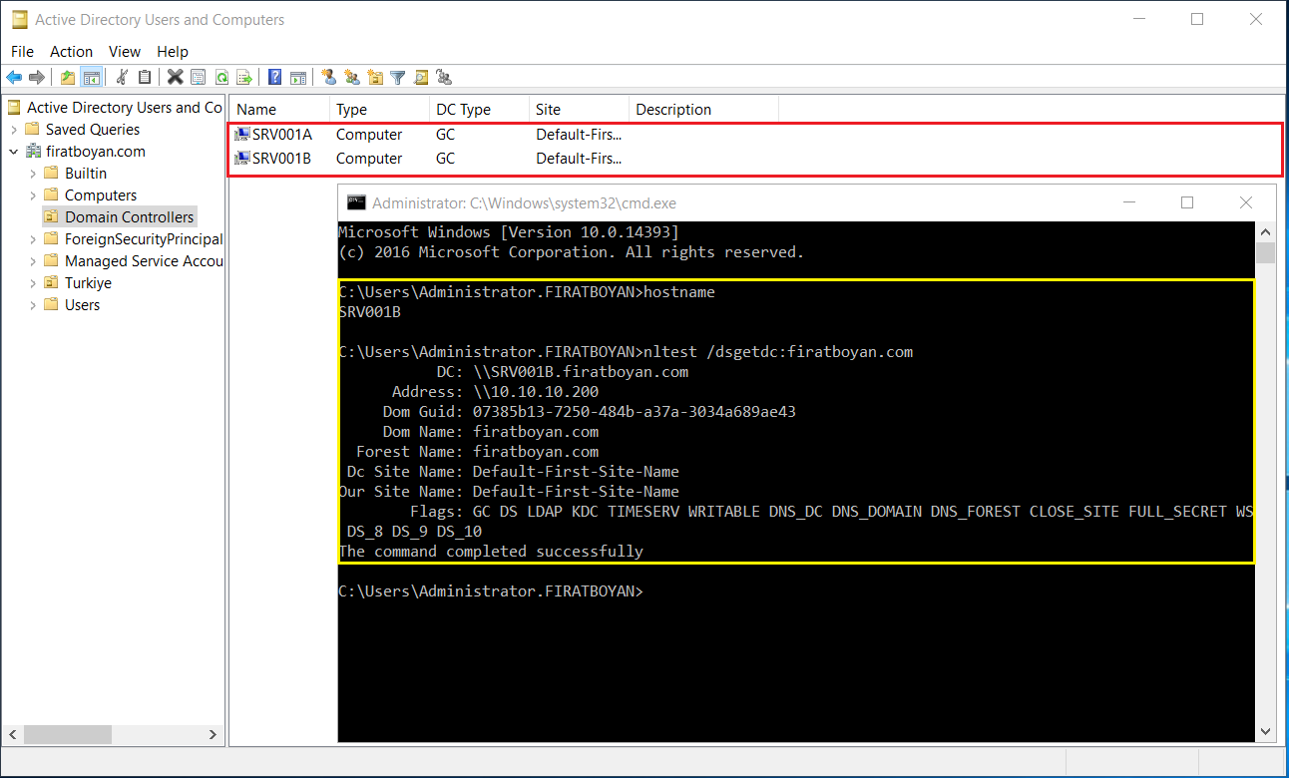Screen dimensions: 1289x778
Task: Click cmd window scrollbar up arrow
Action: [1265, 230]
